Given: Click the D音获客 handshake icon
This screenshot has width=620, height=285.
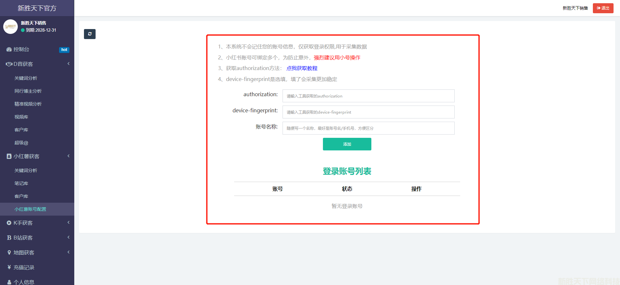Looking at the screenshot, I should click(9, 64).
